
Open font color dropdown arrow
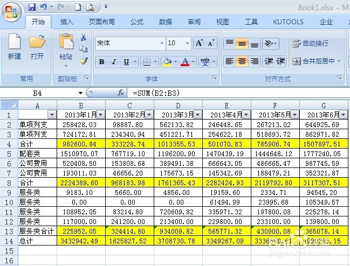click(193, 62)
